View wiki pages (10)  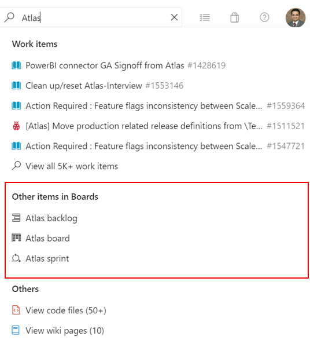point(58,331)
